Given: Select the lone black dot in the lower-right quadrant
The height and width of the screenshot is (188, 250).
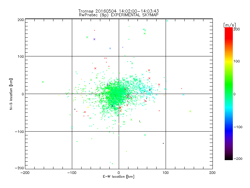Looking at the screenshot, I should 163,144.
